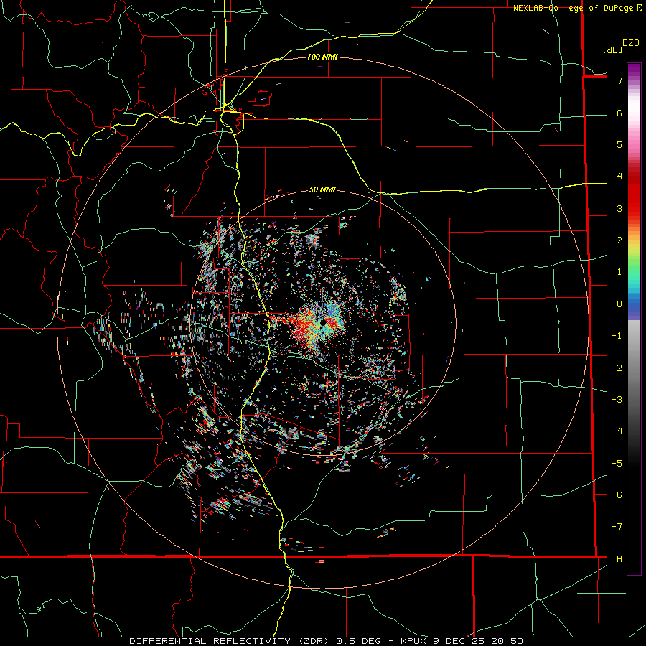
Task: Click the -1 dB tick label on the scale
Action: pos(617,336)
